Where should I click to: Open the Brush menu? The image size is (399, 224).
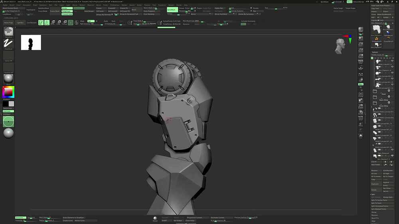[x=11, y=5]
